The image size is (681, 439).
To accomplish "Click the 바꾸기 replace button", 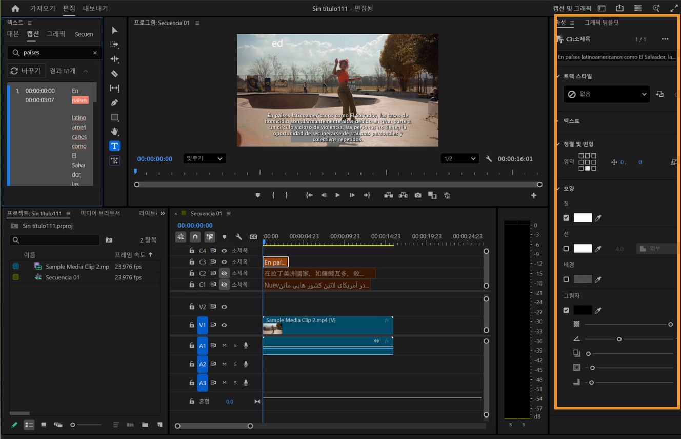I will click(26, 71).
